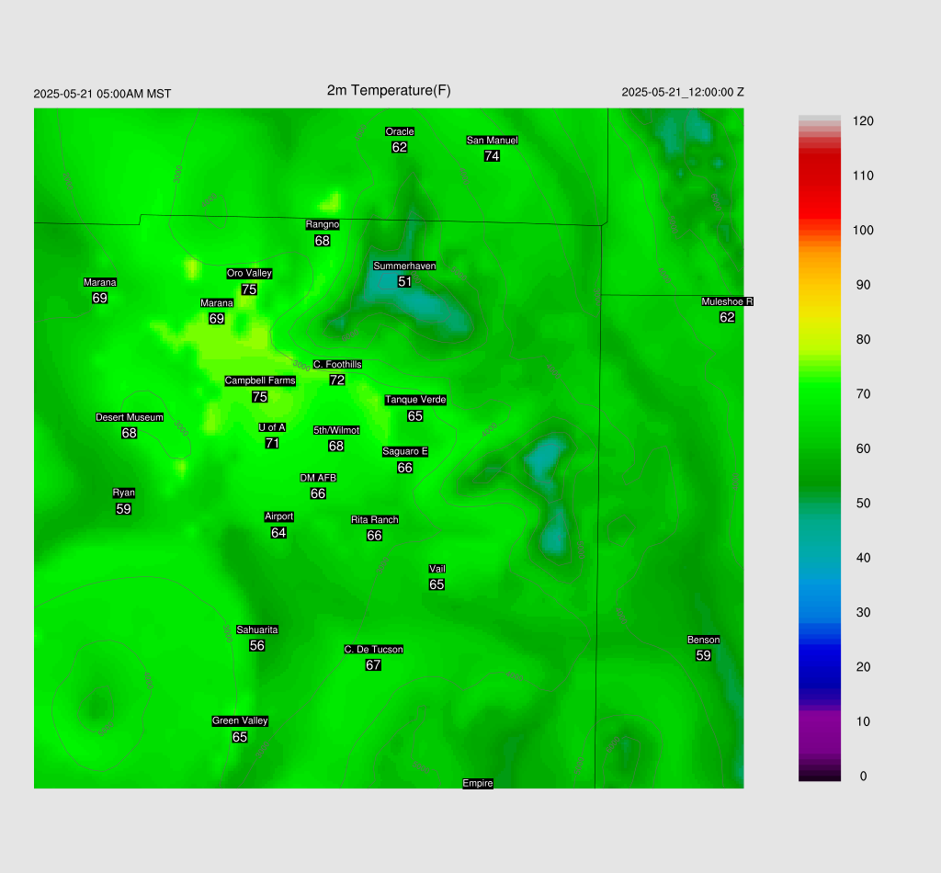Click the colorbar label 0
Image resolution: width=941 pixels, height=873 pixels.
863,777
